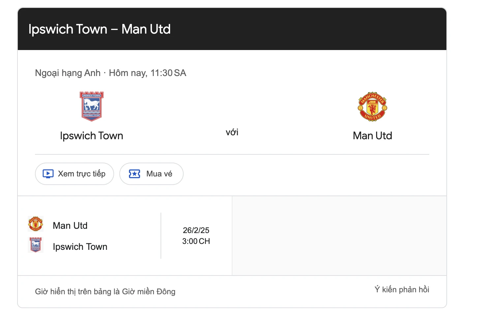This screenshot has width=482, height=316.
Task: Click the large Man Utd team name
Action: (x=372, y=136)
